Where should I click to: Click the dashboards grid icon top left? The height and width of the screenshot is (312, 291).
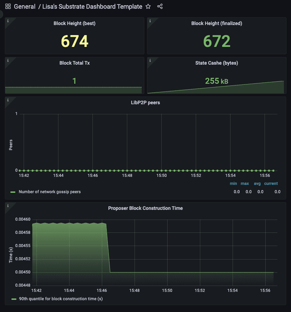(x=8, y=6)
